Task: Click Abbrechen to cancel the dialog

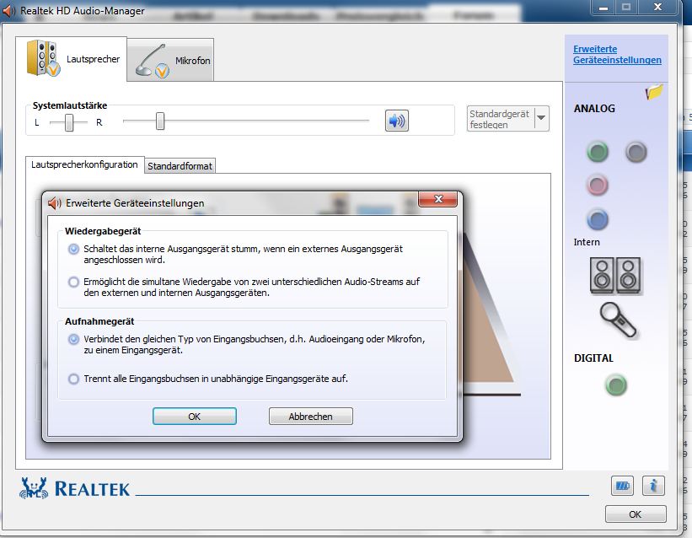Action: pos(311,416)
